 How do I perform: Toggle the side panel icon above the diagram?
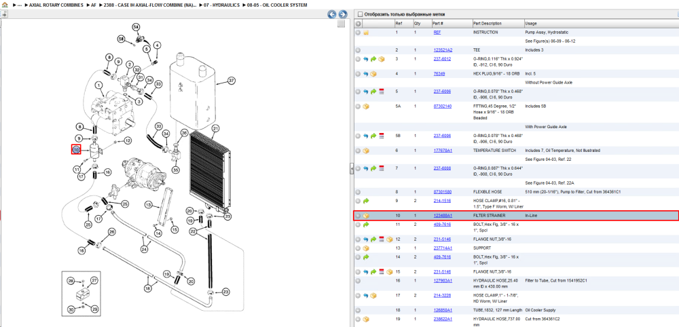(4, 14)
